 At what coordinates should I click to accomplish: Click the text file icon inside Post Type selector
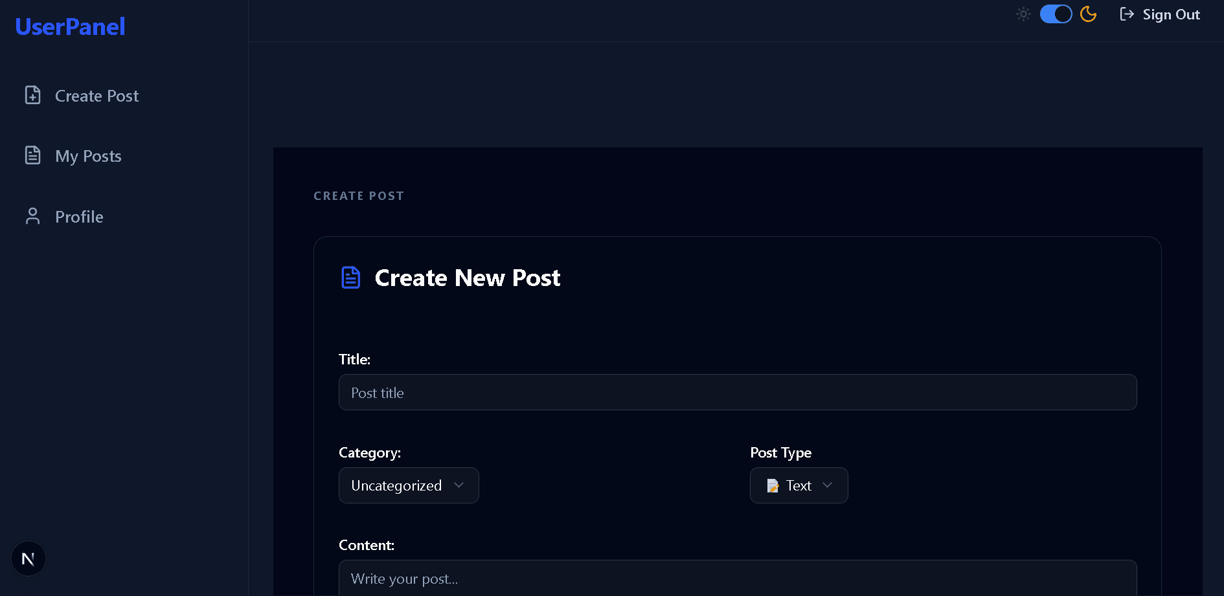click(773, 485)
